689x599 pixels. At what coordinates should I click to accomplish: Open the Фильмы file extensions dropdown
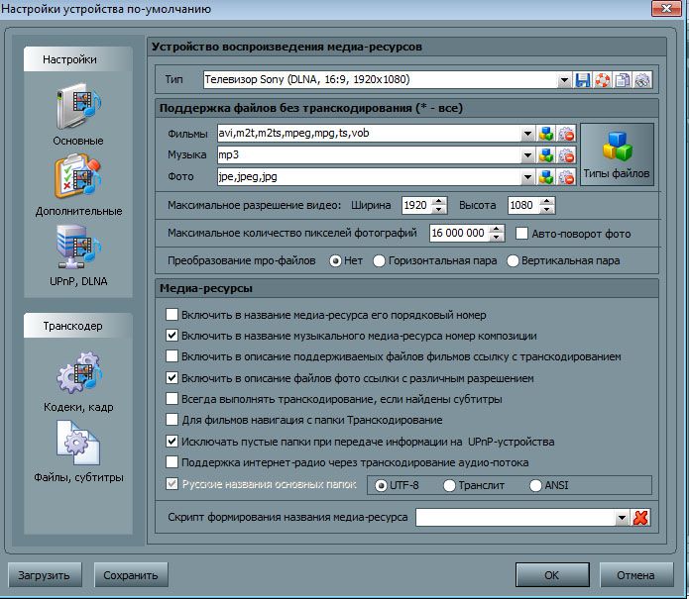(x=526, y=134)
